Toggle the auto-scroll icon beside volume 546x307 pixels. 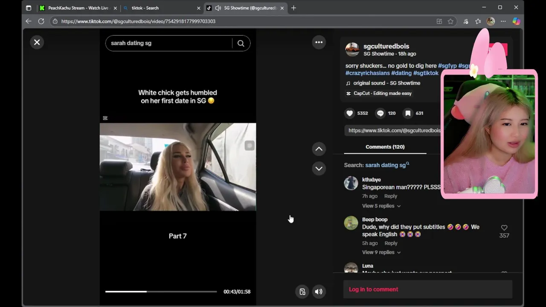pyautogui.click(x=302, y=292)
